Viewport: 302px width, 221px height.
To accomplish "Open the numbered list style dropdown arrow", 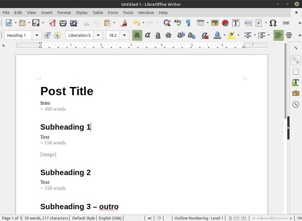I will coord(269,35).
